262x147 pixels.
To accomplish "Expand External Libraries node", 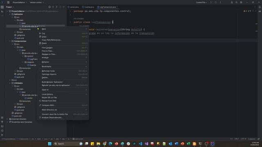I will (x=7, y=119).
